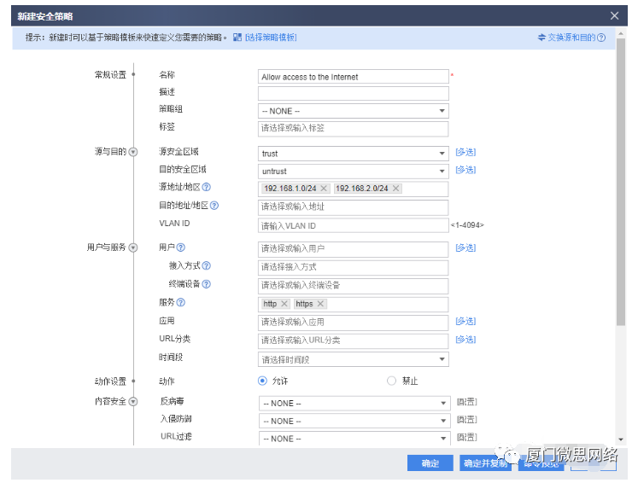Click the 确定 button
This screenshot has height=483, width=638.
[x=430, y=463]
